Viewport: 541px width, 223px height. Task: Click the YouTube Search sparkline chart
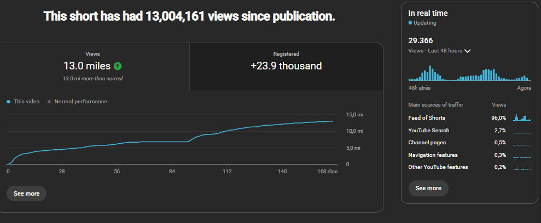522,132
